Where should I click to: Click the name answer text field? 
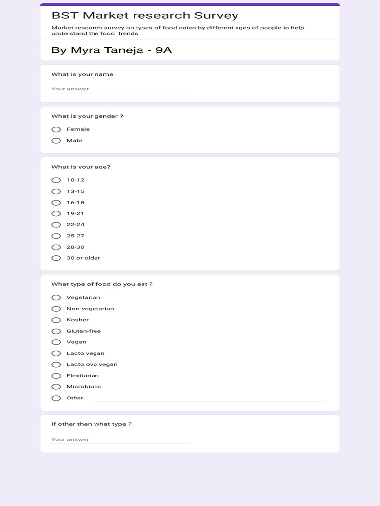(x=121, y=89)
